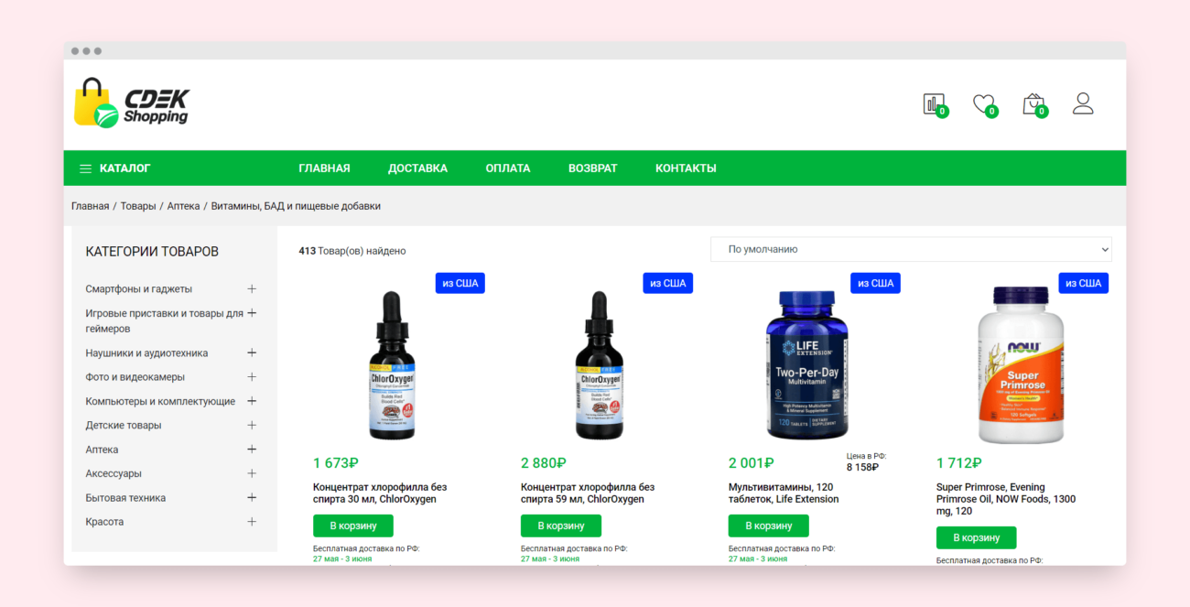
Task: Open the Super Primrose product image
Action: [x=1022, y=365]
